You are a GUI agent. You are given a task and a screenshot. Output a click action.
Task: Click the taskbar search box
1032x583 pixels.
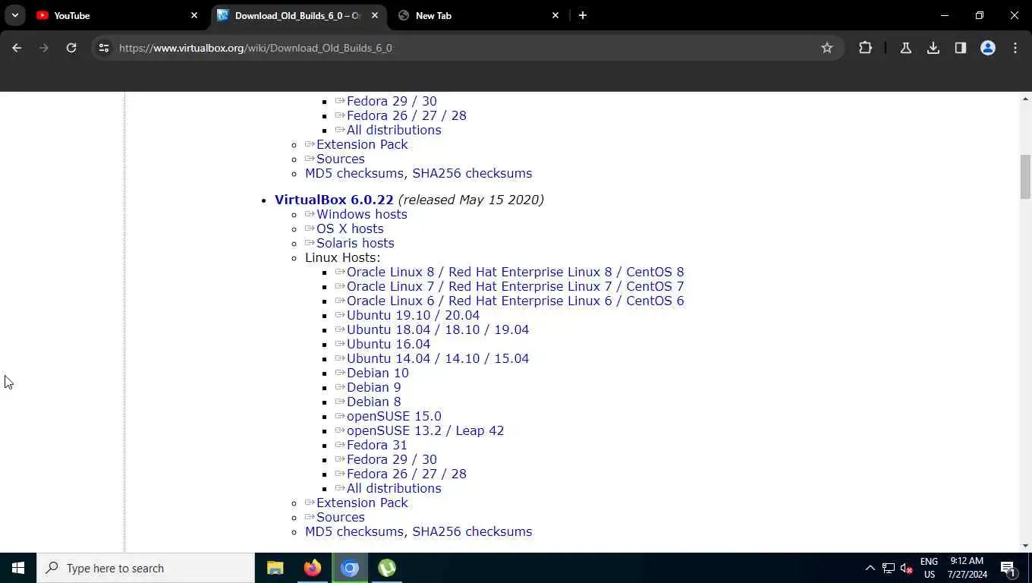coord(146,568)
